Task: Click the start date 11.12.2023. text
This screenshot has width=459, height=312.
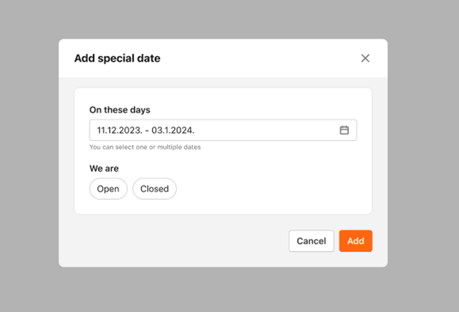Action: [120, 130]
